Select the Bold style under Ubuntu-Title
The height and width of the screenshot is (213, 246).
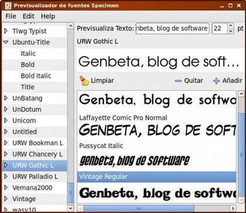(x=28, y=64)
